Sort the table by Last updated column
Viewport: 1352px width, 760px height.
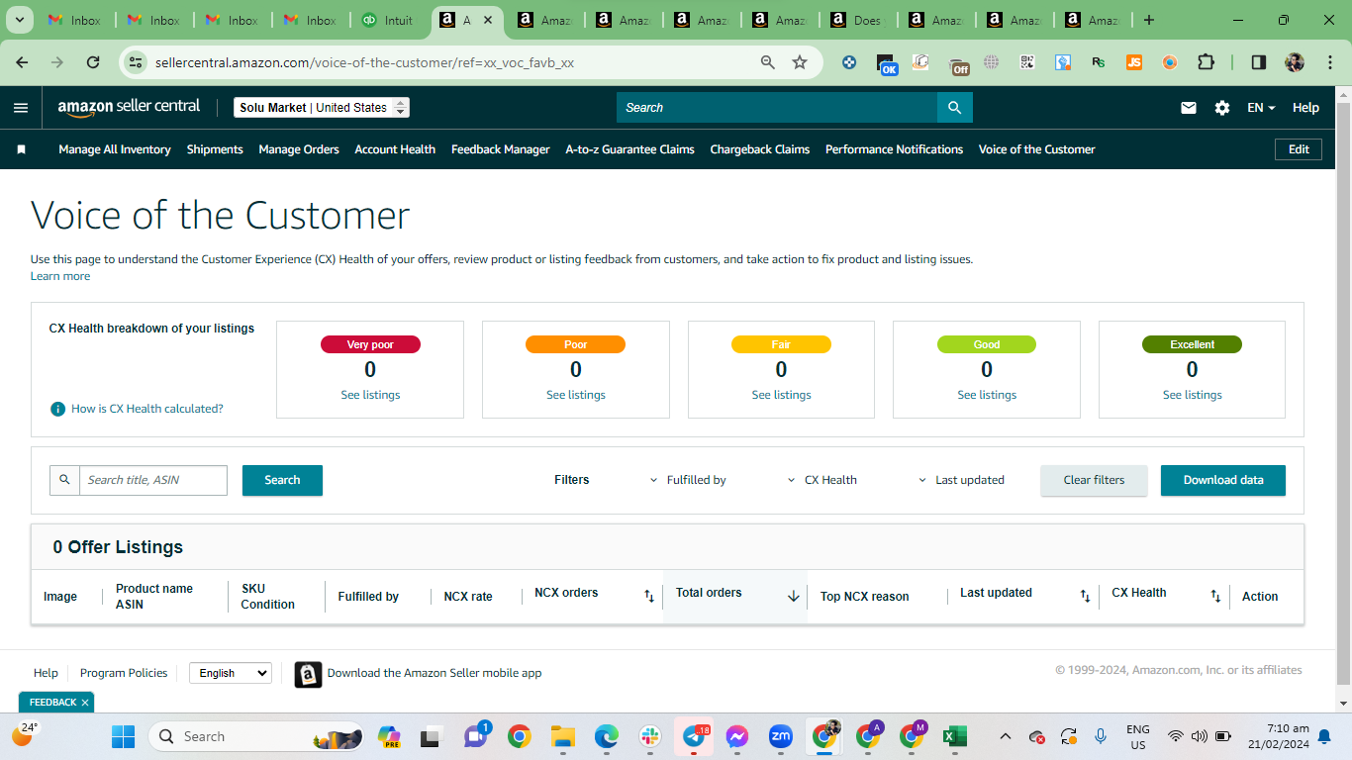[1085, 596]
